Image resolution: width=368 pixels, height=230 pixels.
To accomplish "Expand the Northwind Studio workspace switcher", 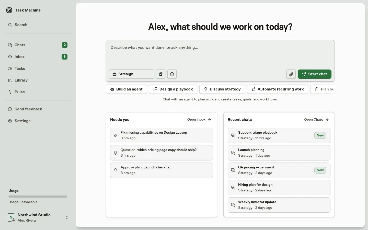I will (38, 217).
